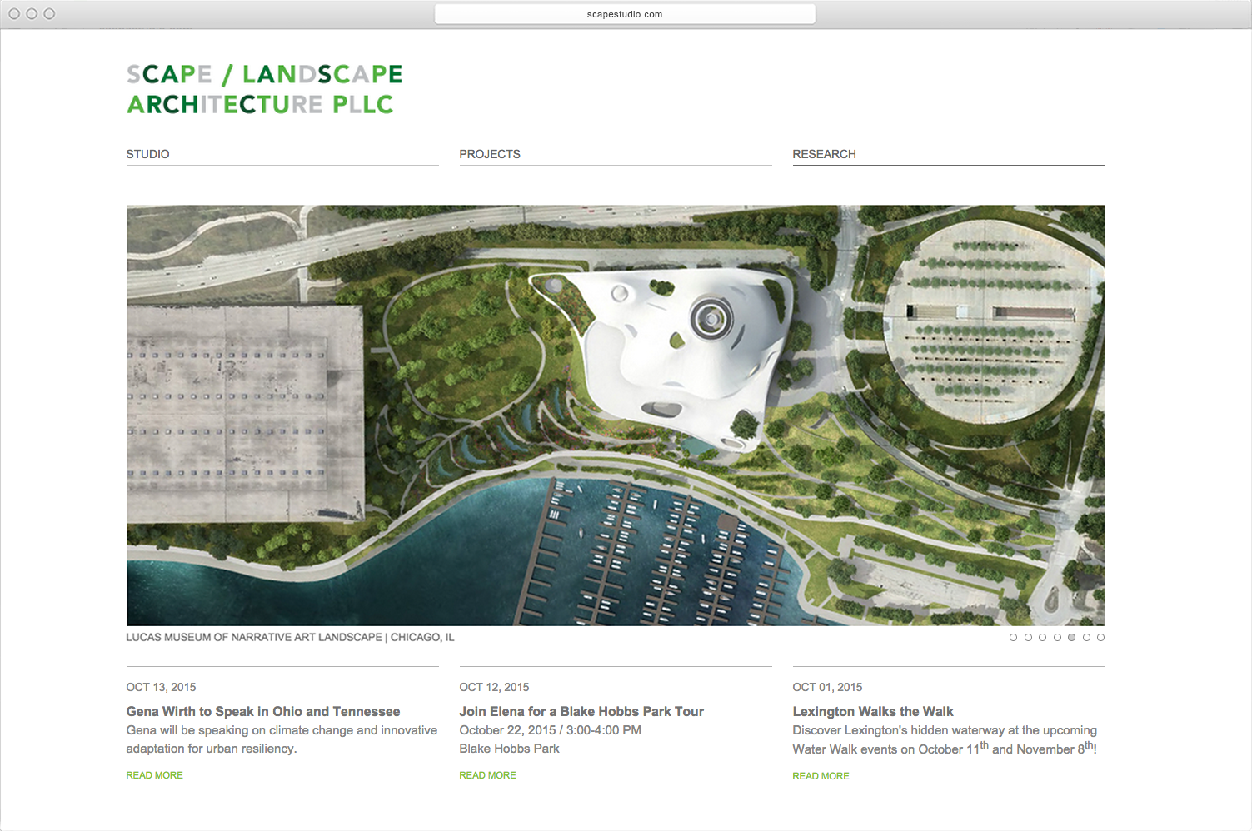
Task: Click the OCT 13, 2015 date
Action: 161,687
